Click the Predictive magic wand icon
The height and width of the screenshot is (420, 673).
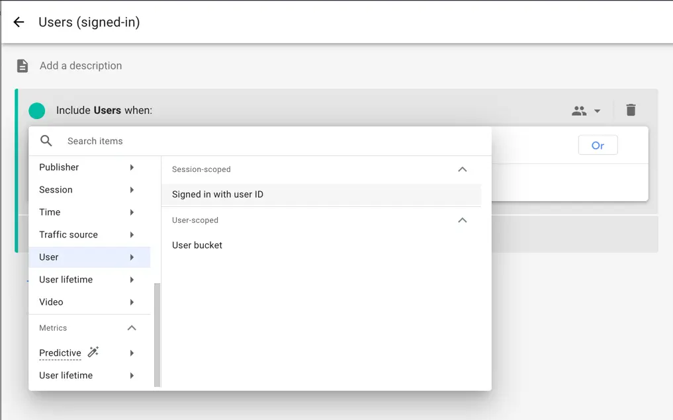(x=93, y=352)
